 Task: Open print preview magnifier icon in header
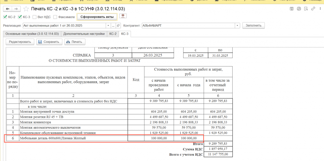point(306,9)
